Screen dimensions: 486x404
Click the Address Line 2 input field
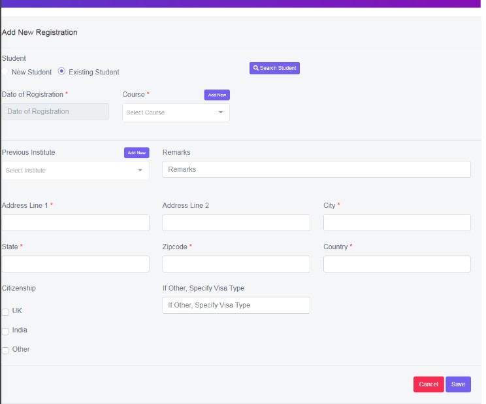click(x=236, y=222)
